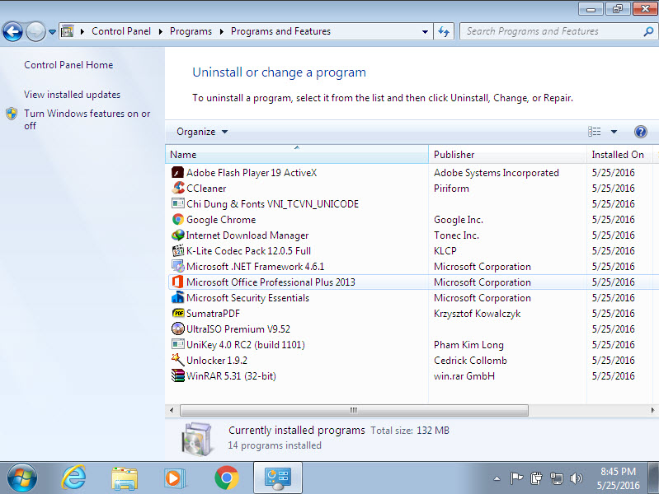Click the power plug tray icon

pos(536,478)
